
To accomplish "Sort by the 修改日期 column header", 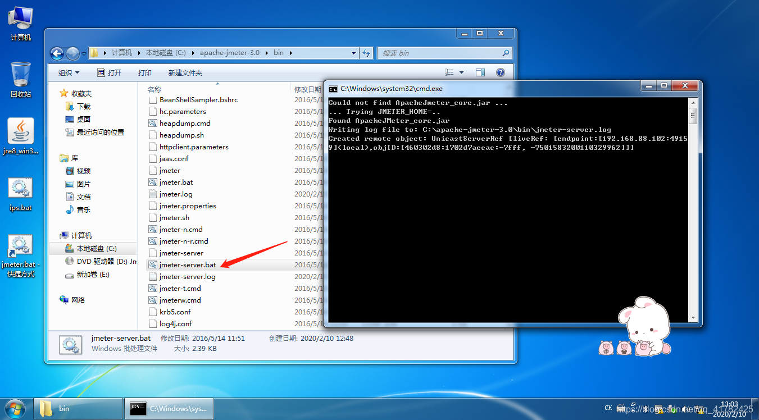I will coord(308,89).
